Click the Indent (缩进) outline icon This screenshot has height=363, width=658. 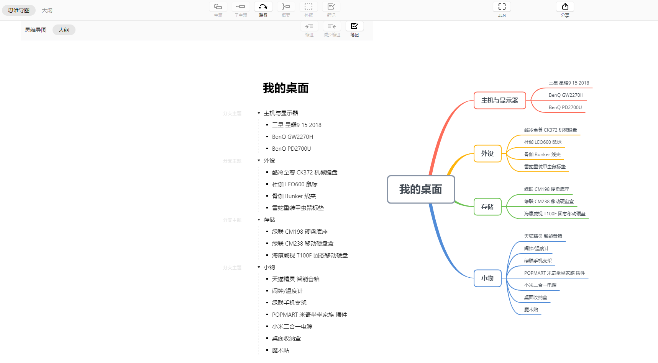tap(309, 26)
